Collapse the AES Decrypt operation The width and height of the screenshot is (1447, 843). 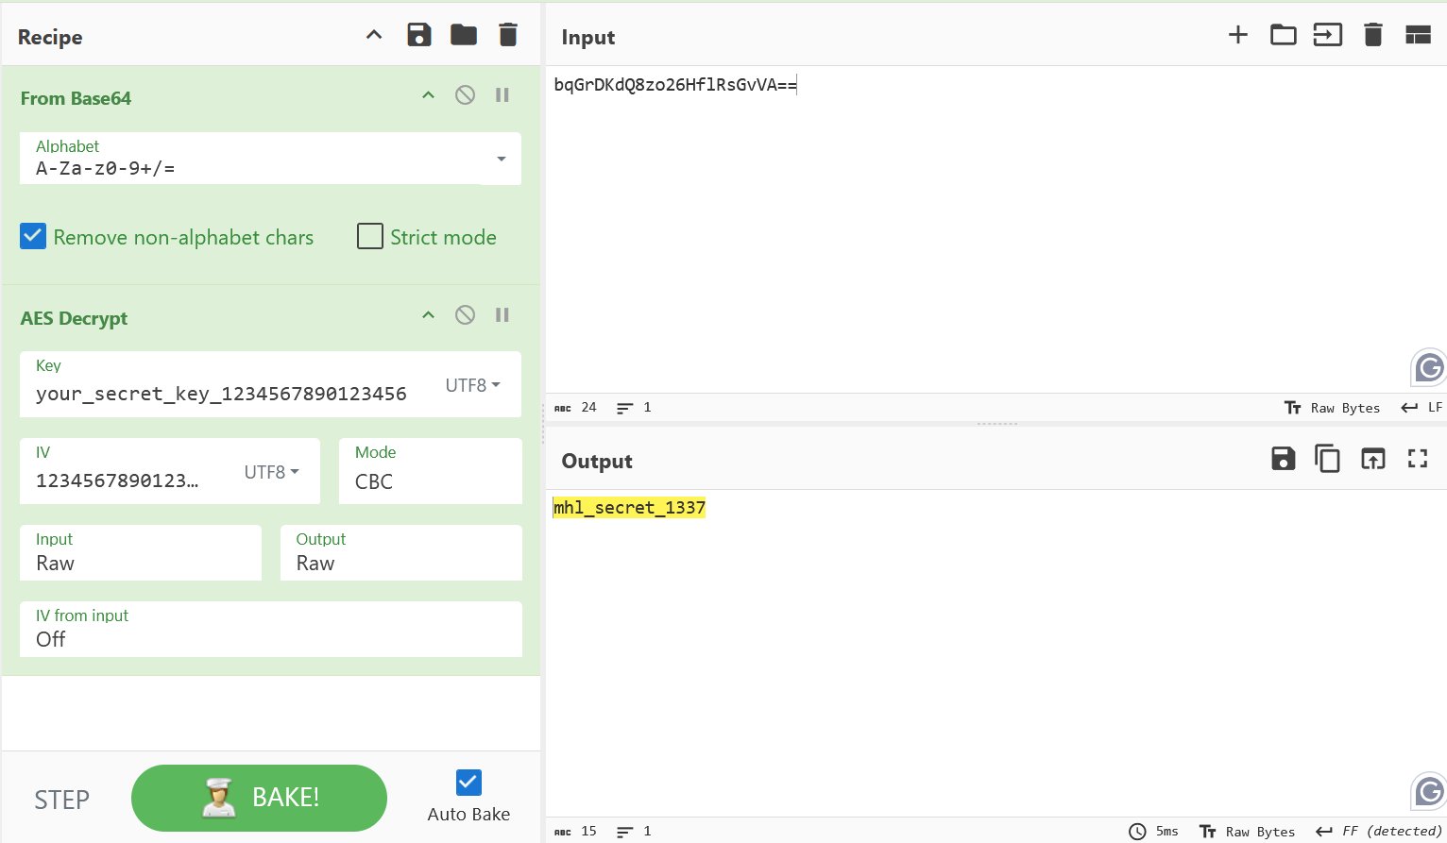(x=429, y=315)
